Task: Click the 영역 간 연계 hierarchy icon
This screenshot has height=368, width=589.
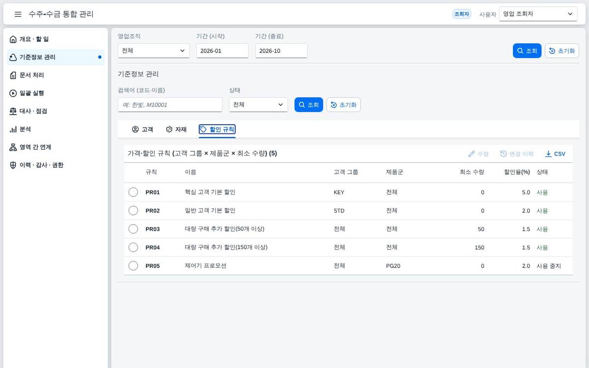Action: pos(13,147)
